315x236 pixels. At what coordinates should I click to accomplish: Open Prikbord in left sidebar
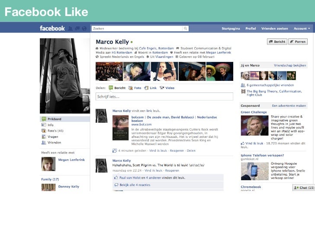pyautogui.click(x=65, y=119)
